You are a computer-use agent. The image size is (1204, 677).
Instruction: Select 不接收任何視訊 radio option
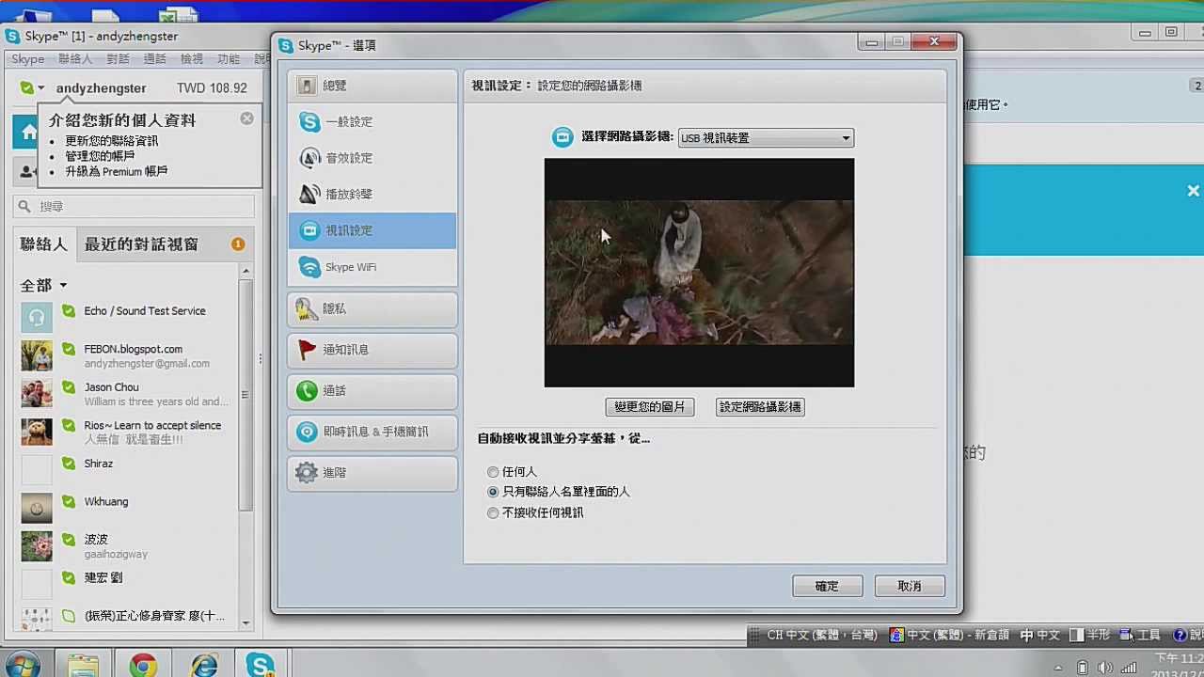pyautogui.click(x=493, y=513)
